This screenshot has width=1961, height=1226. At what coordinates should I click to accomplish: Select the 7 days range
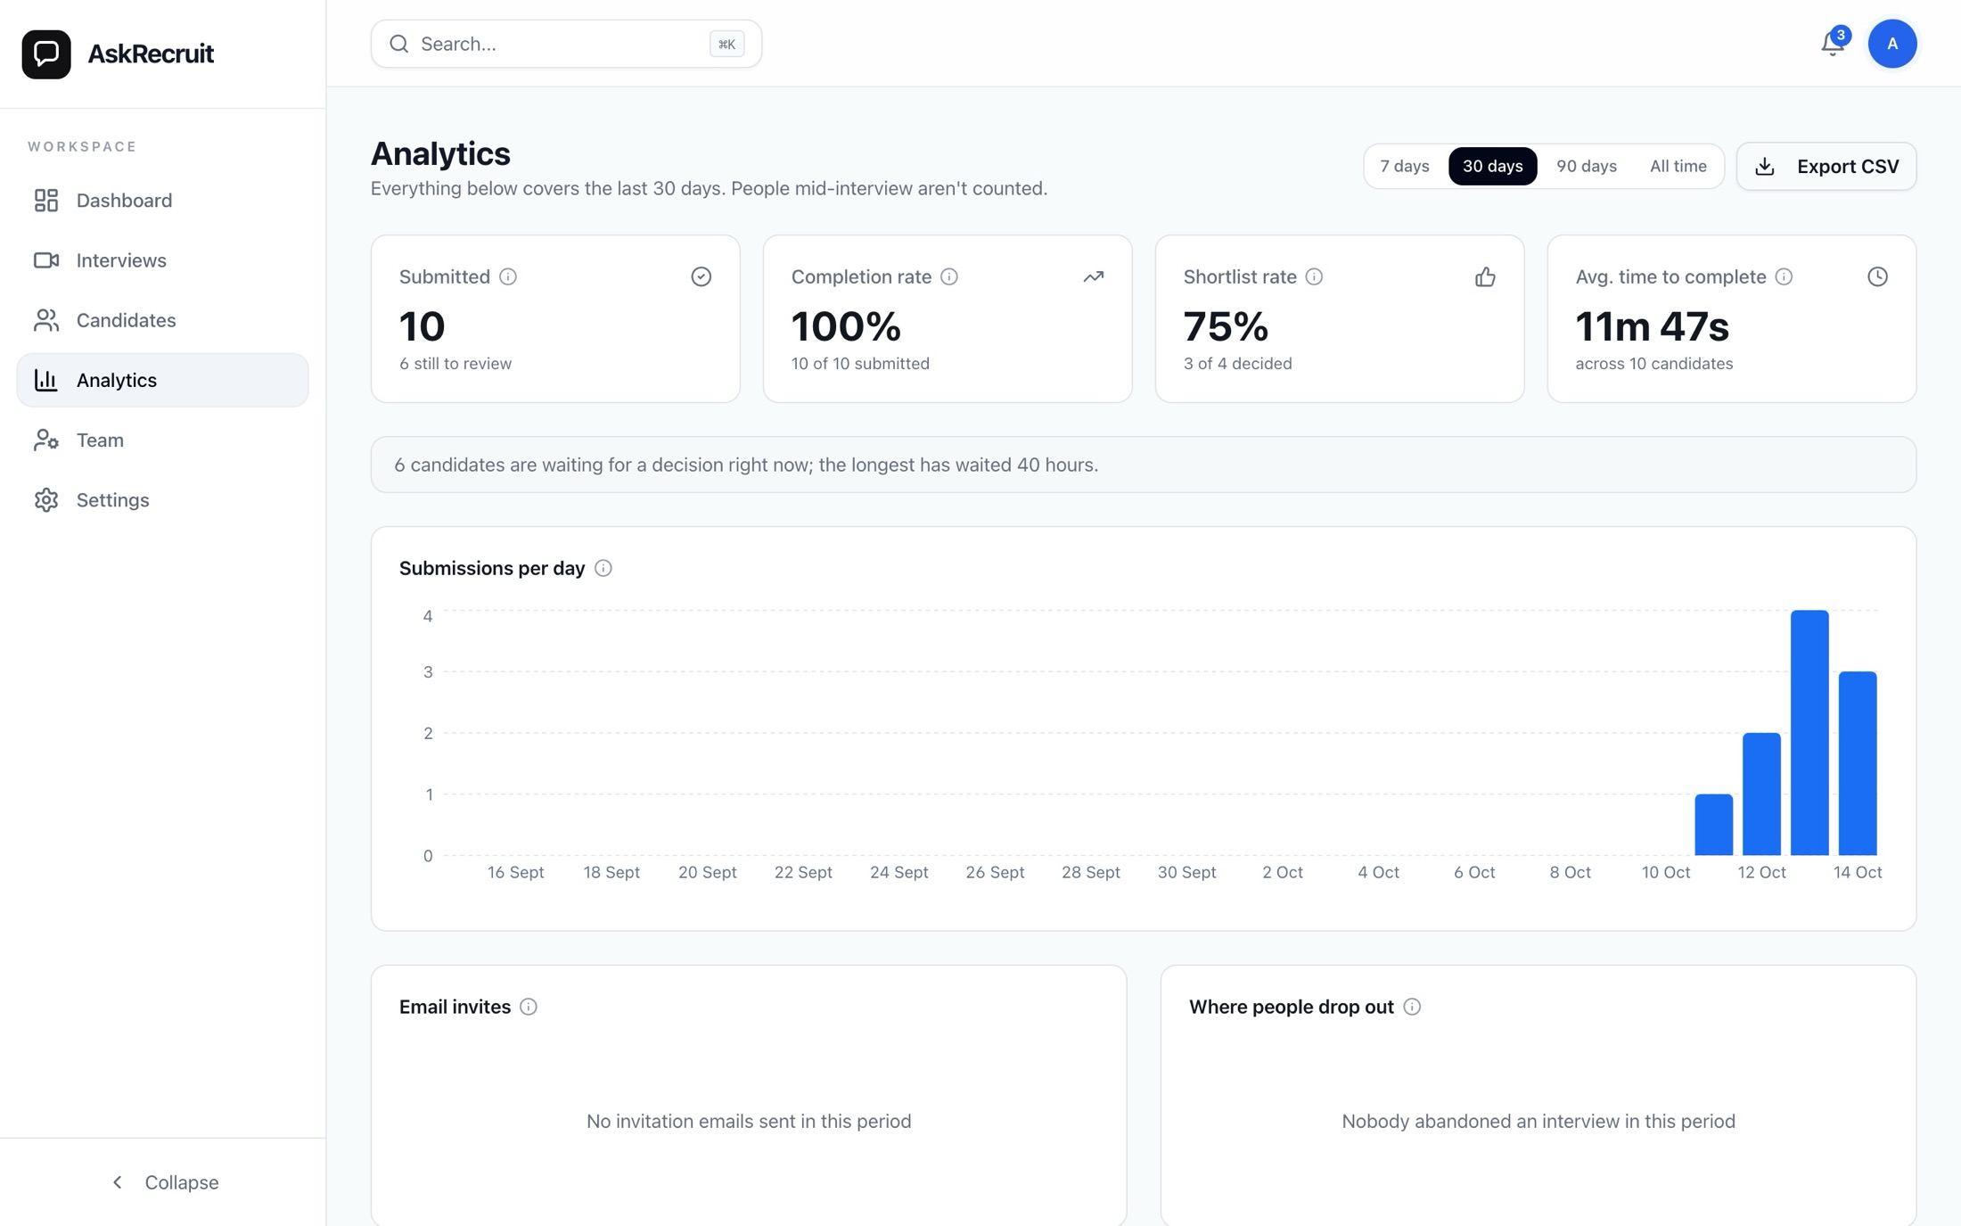pyautogui.click(x=1405, y=166)
